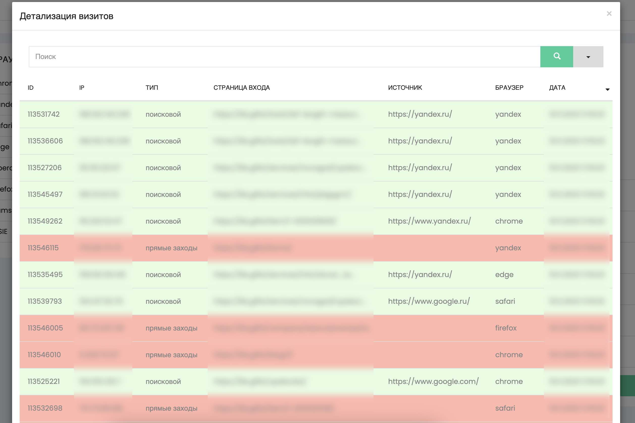
Task: Click the БРАУЗЕР column header
Action: [509, 88]
